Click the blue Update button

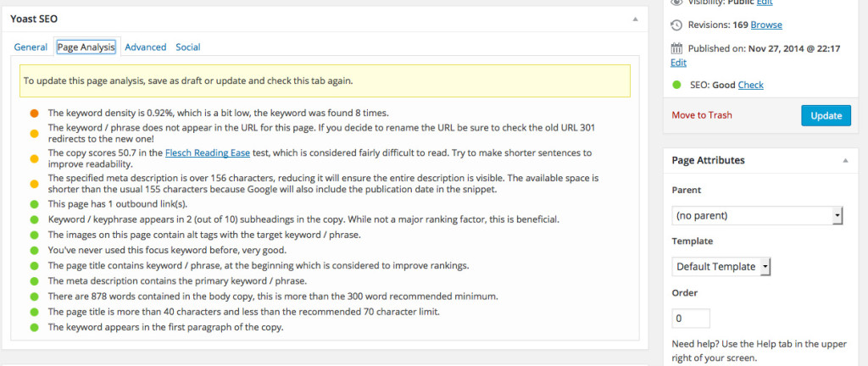coord(826,115)
